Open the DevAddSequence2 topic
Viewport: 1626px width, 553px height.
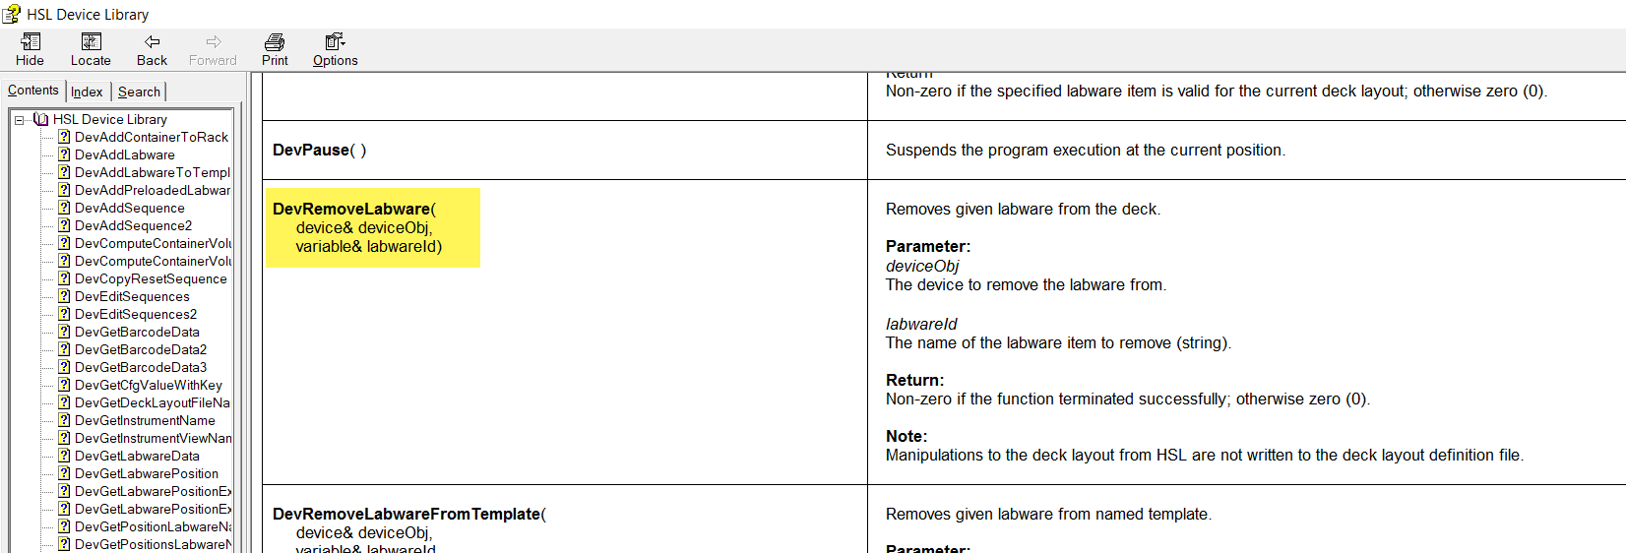[133, 225]
